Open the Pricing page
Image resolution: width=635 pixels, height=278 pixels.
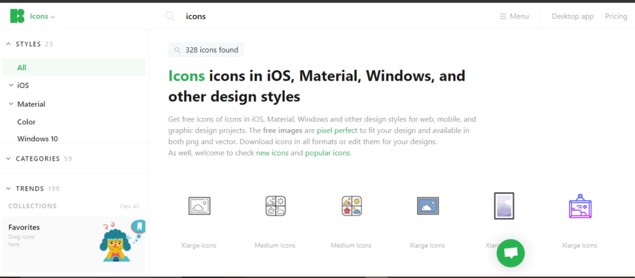click(x=616, y=16)
